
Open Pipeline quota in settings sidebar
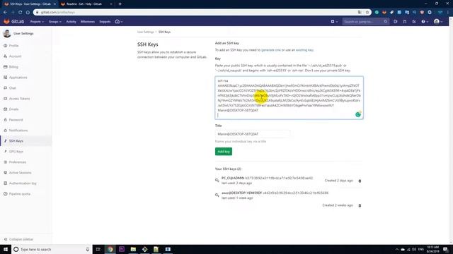(x=19, y=194)
